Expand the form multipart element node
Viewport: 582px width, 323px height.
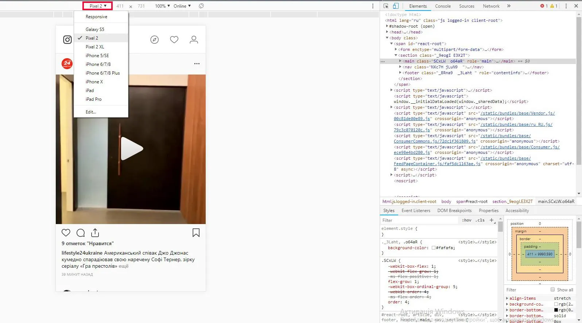click(396, 49)
